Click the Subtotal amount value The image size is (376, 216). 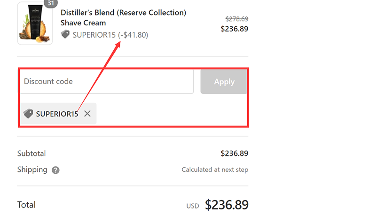point(234,154)
